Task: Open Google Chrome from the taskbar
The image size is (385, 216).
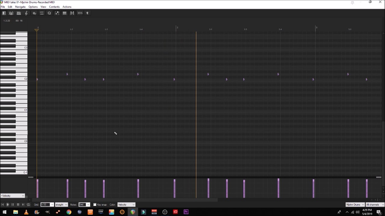Action: point(69,212)
